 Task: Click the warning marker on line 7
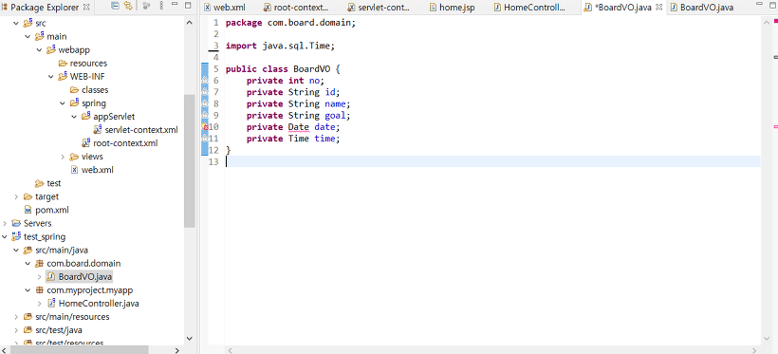(205, 92)
